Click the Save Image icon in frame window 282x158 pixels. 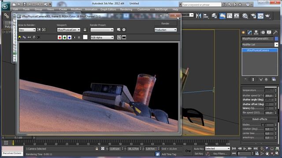click(x=19, y=37)
